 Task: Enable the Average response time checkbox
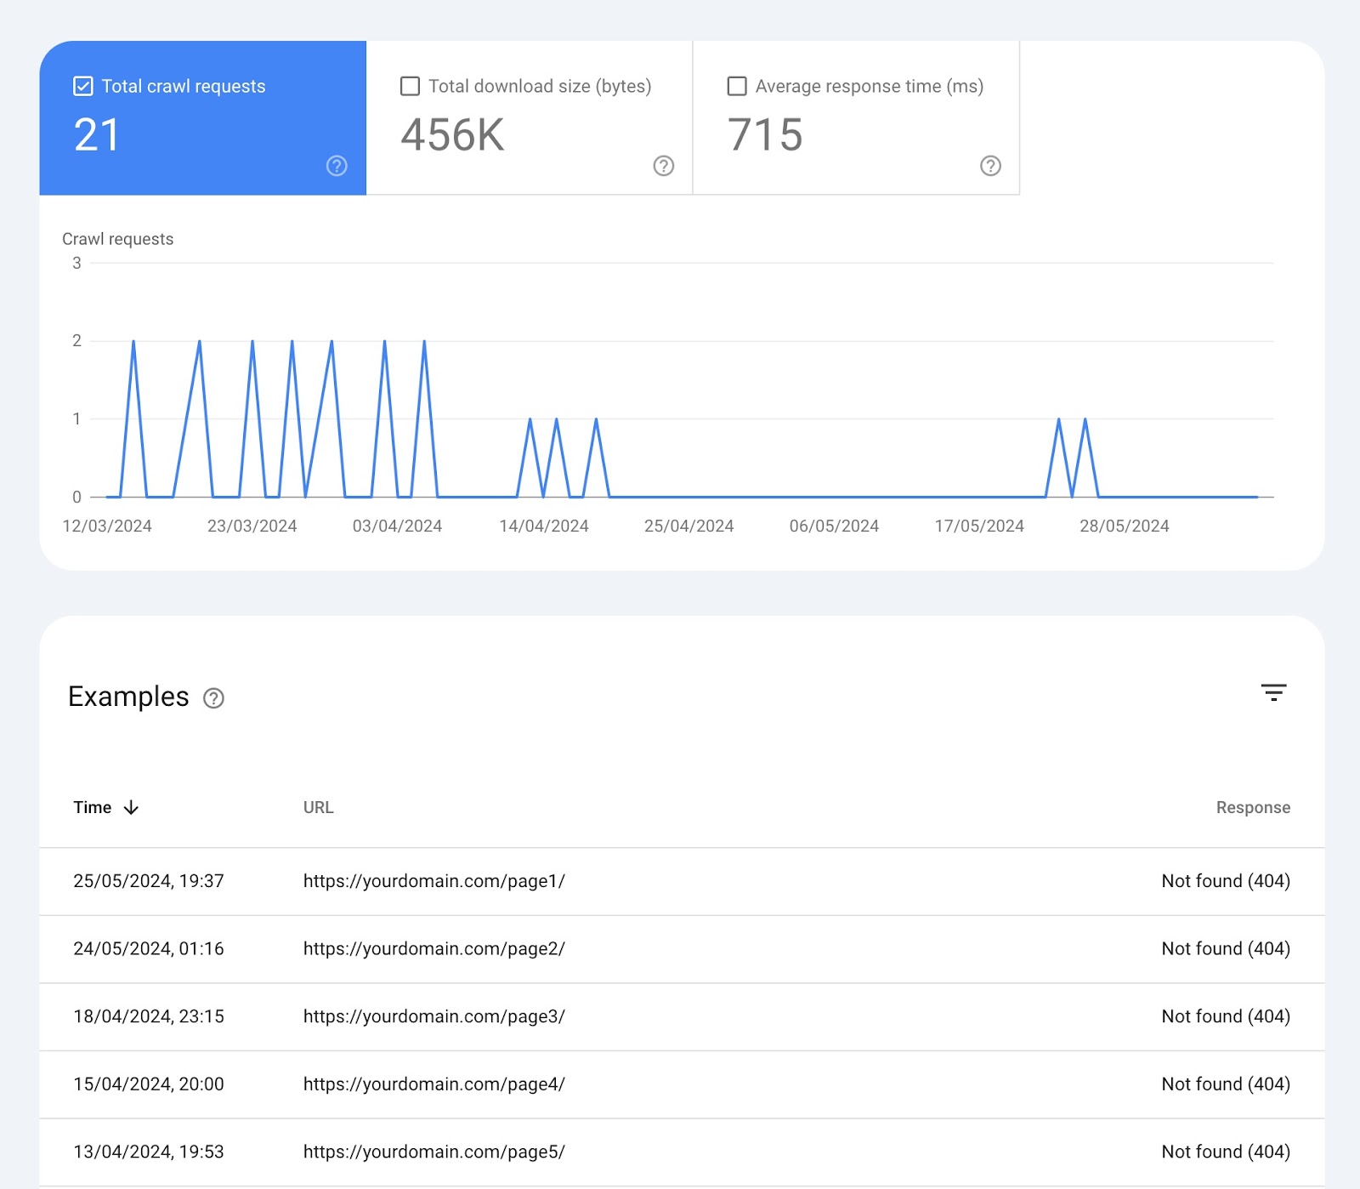(x=737, y=85)
